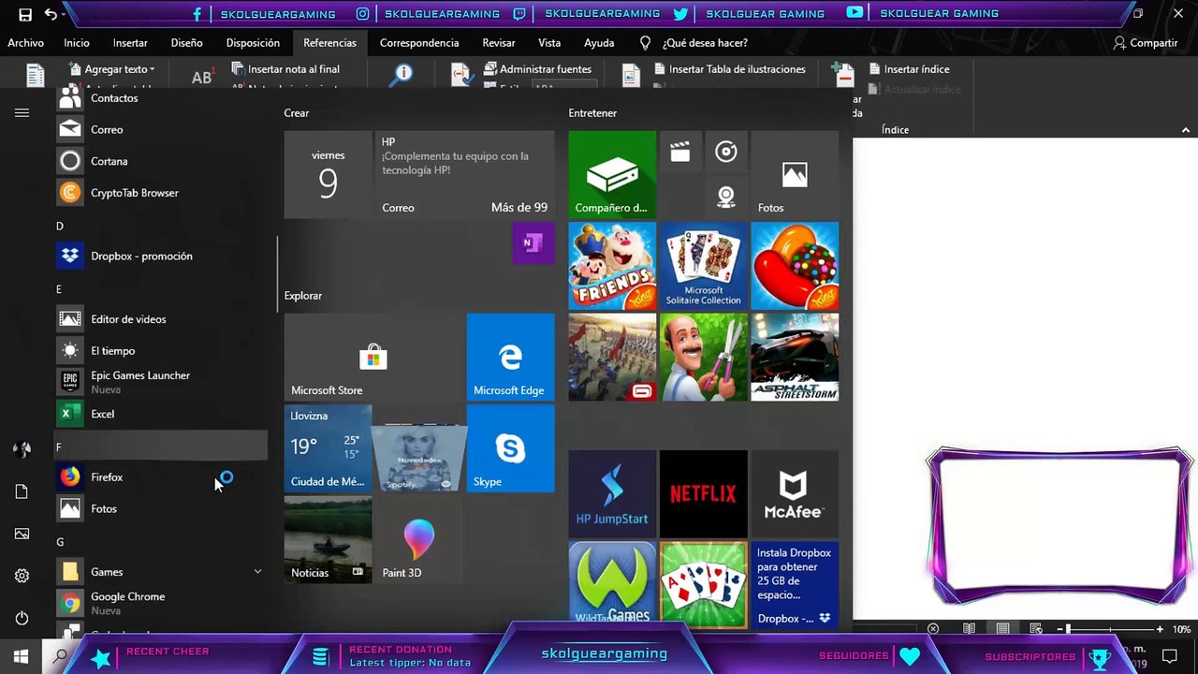
Task: Click the Windows Start button
Action: [21, 657]
